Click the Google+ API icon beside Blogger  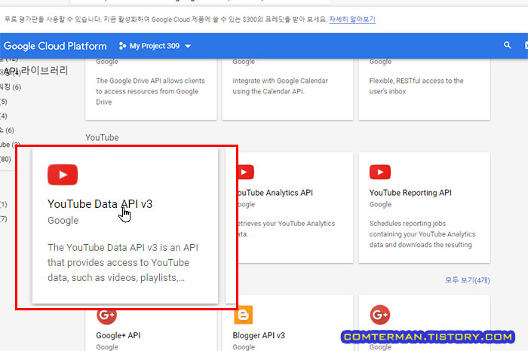[x=107, y=316]
